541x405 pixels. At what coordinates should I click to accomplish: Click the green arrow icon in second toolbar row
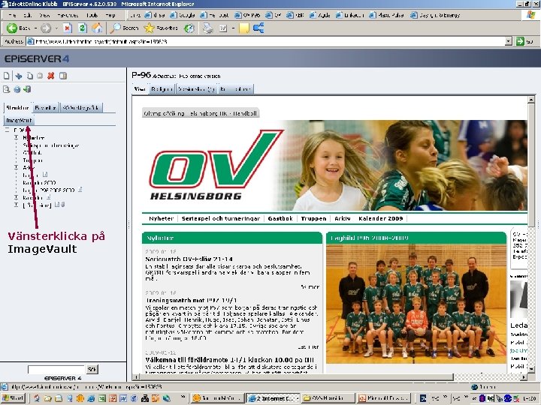tap(27, 89)
